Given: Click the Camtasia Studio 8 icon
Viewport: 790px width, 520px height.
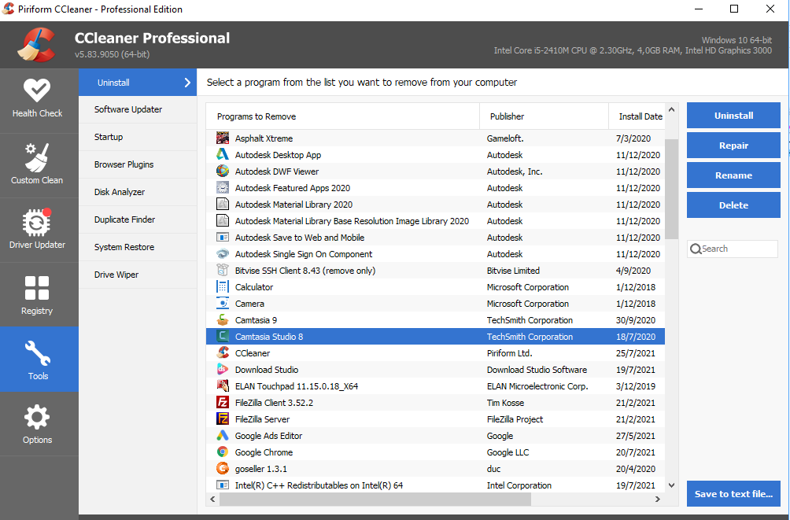Looking at the screenshot, I should tap(222, 337).
